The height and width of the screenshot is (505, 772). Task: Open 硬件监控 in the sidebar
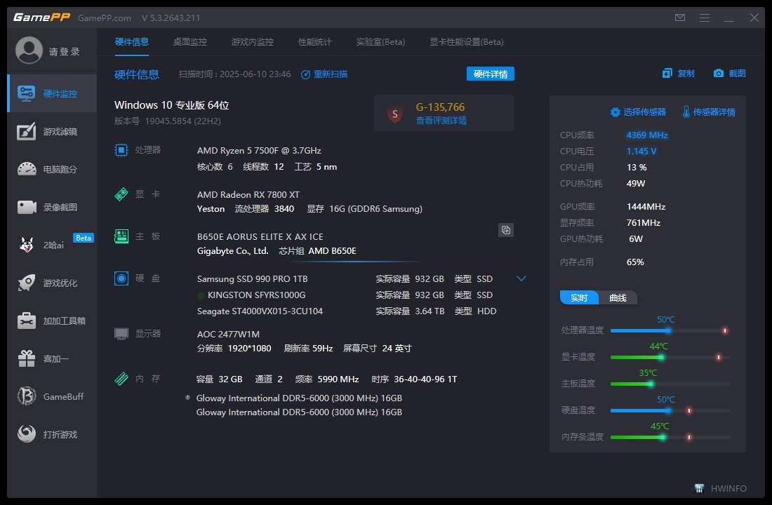tap(52, 93)
